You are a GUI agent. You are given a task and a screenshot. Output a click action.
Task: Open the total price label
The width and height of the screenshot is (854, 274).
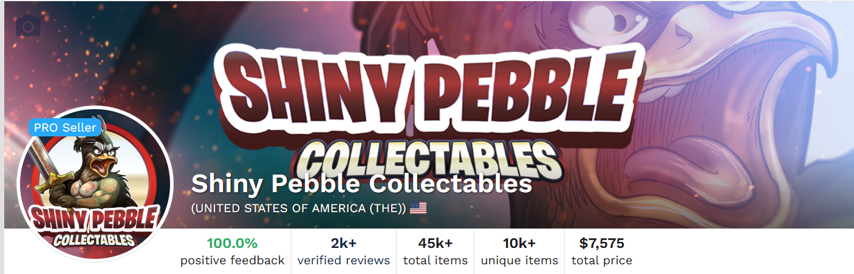(x=602, y=261)
